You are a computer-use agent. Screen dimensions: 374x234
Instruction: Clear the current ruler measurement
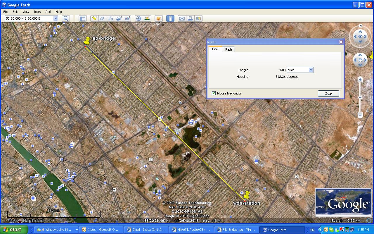click(x=328, y=93)
